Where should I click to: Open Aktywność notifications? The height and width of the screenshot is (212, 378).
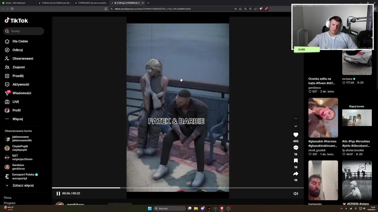click(21, 85)
